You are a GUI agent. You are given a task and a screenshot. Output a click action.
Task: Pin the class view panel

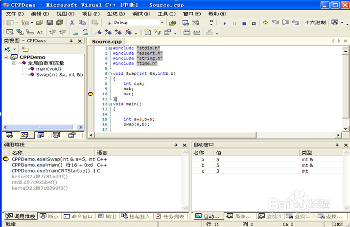(71, 41)
